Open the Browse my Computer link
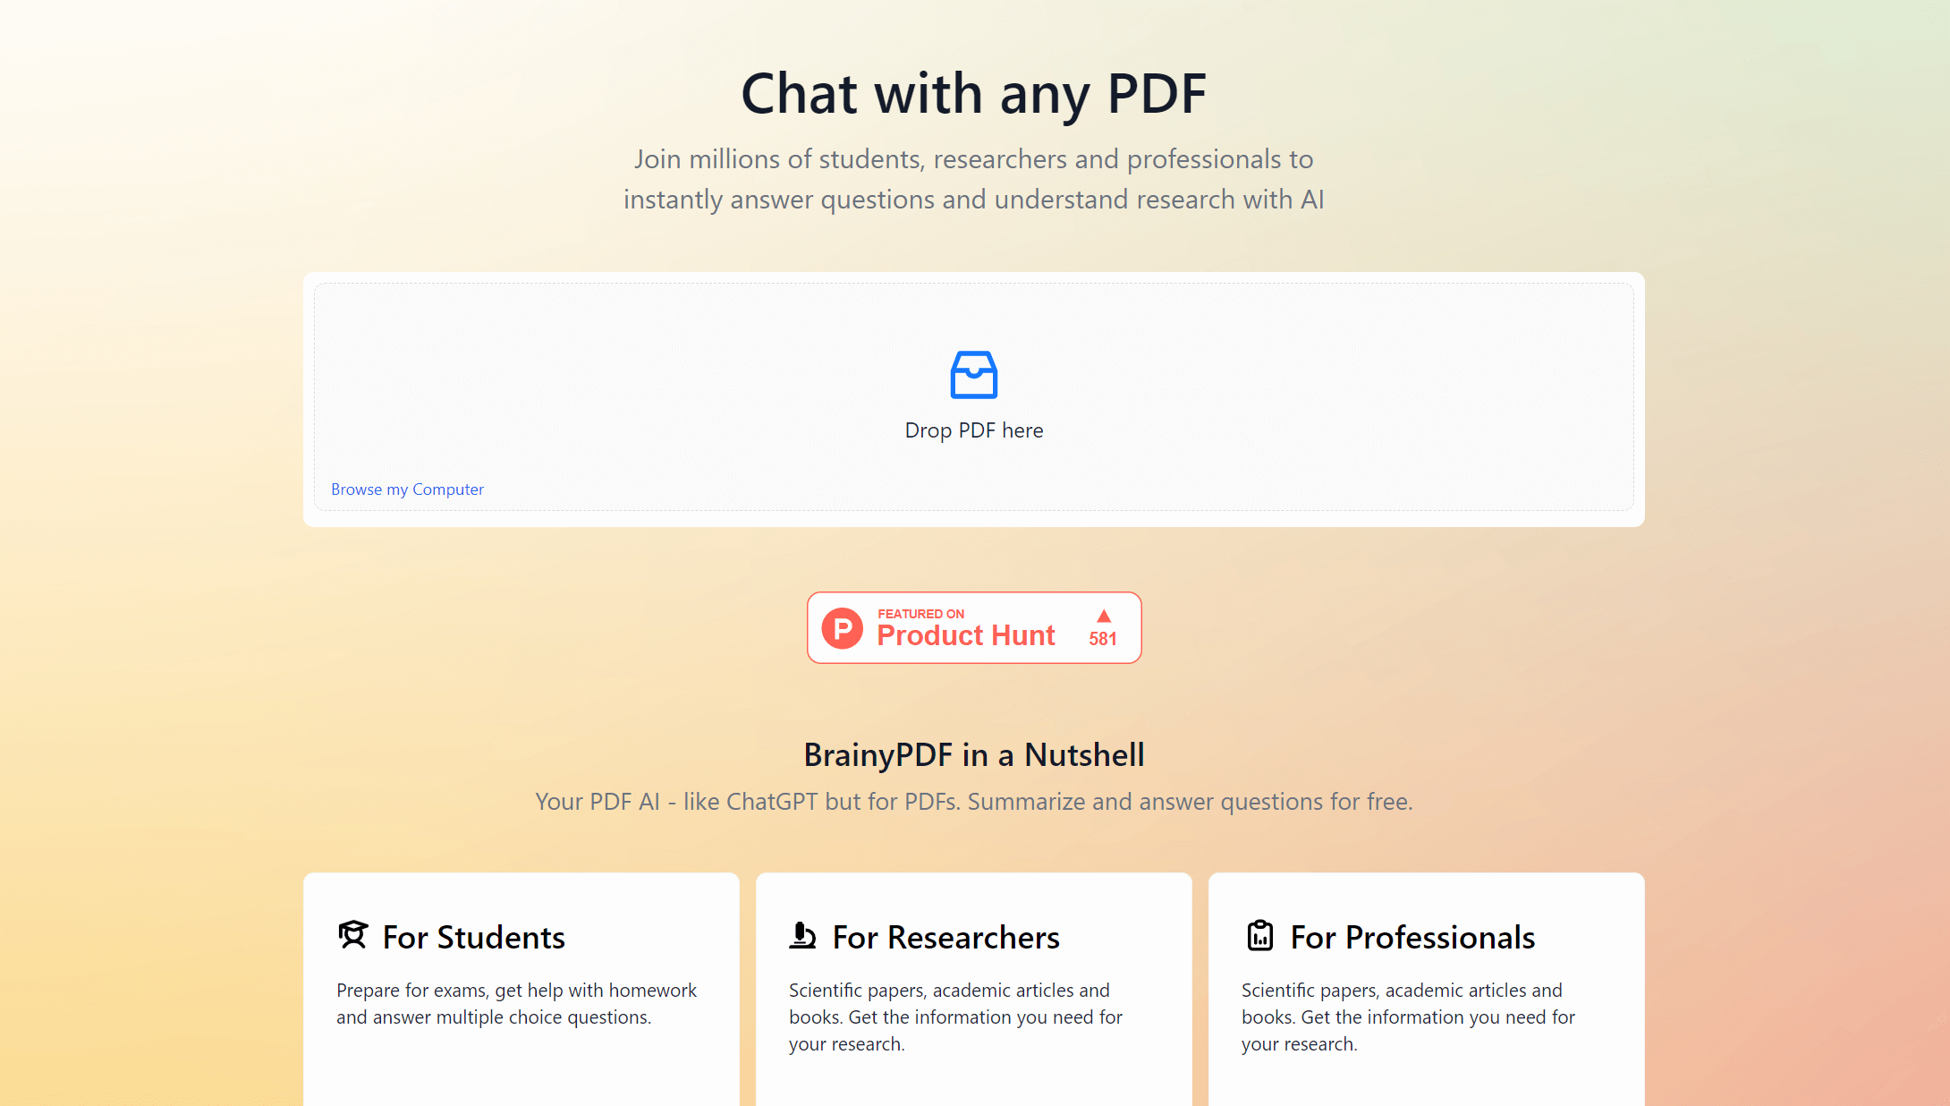Image resolution: width=1950 pixels, height=1106 pixels. (407, 489)
